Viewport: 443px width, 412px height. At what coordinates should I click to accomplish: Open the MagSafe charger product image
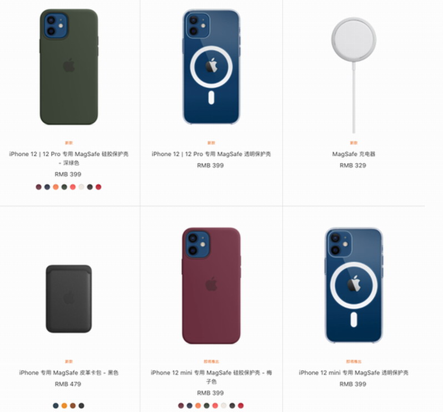(x=354, y=75)
